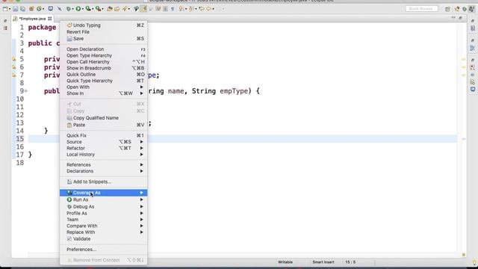Image resolution: width=478 pixels, height=269 pixels.
Task: Expand the Open With submenu arrow
Action: pos(141,87)
